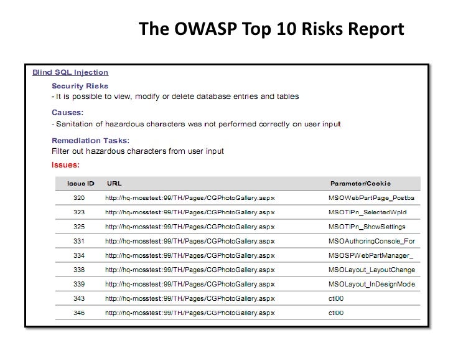Select the slide title 'The OWASP Top 10 Risks Report'

271,29
